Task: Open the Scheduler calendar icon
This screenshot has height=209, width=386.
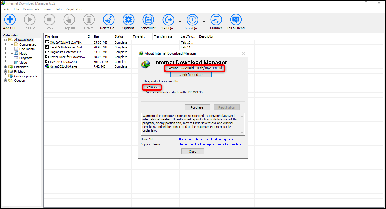Action: coord(148,20)
